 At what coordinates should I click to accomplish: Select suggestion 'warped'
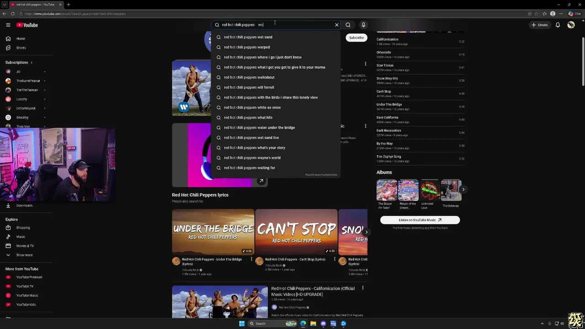tap(276, 47)
